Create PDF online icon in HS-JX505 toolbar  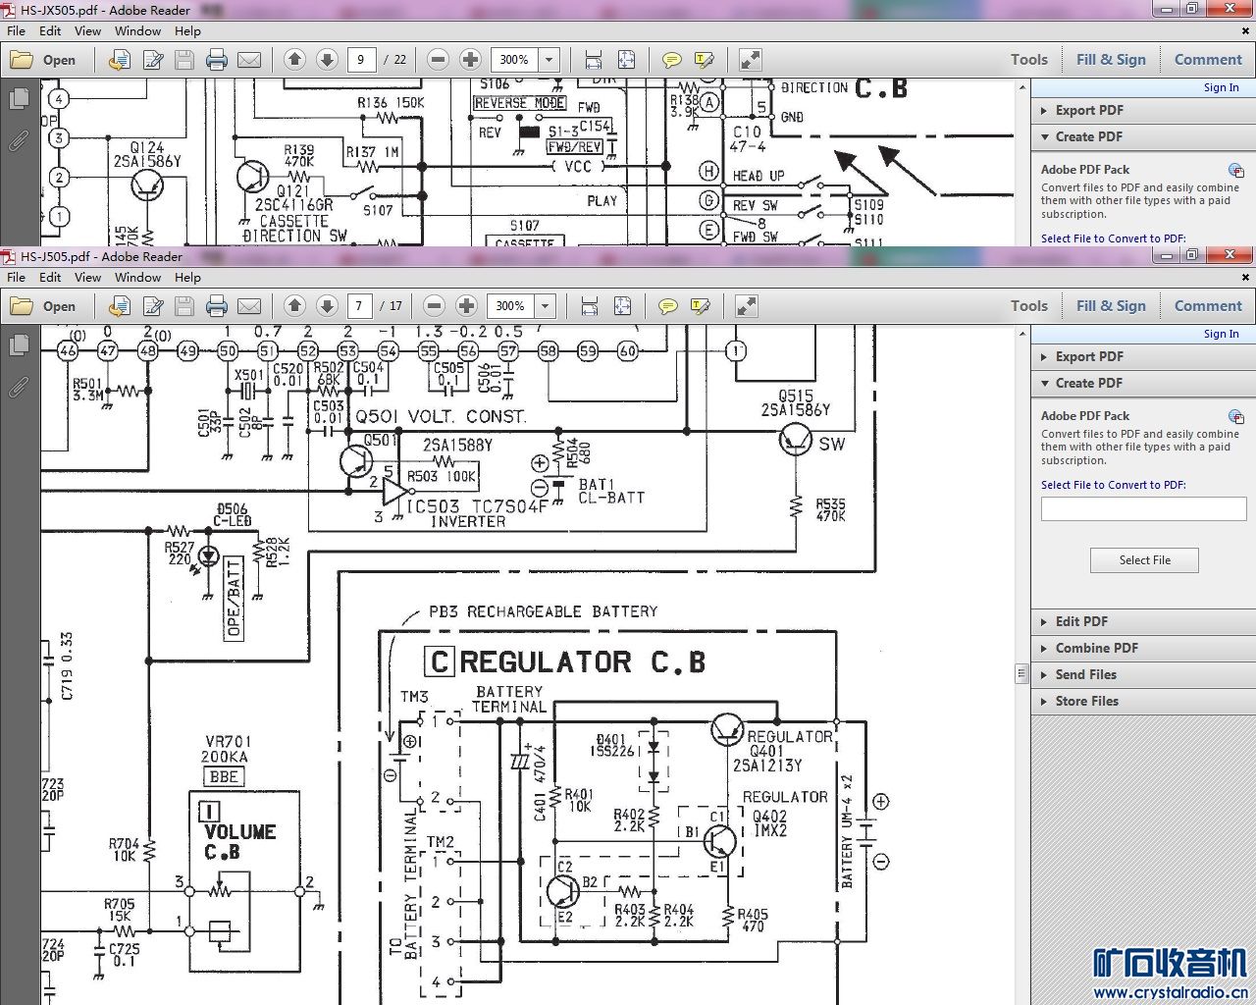pos(119,60)
